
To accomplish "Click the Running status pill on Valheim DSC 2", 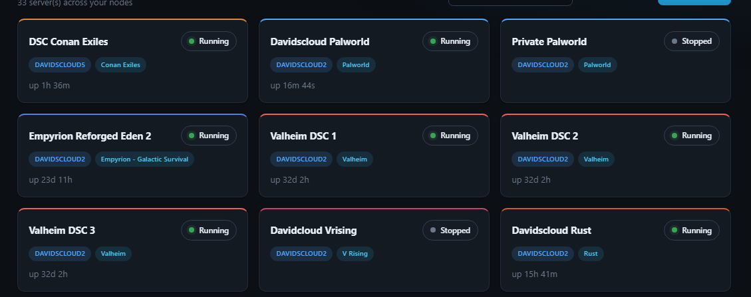I will click(692, 136).
